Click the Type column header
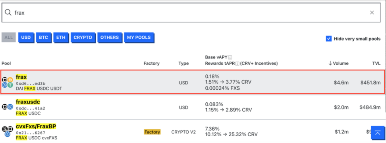 pyautogui.click(x=183, y=64)
